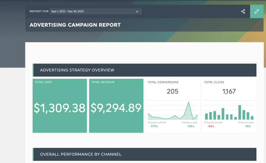Click the red -50% previous period indicator

[x=211, y=126]
